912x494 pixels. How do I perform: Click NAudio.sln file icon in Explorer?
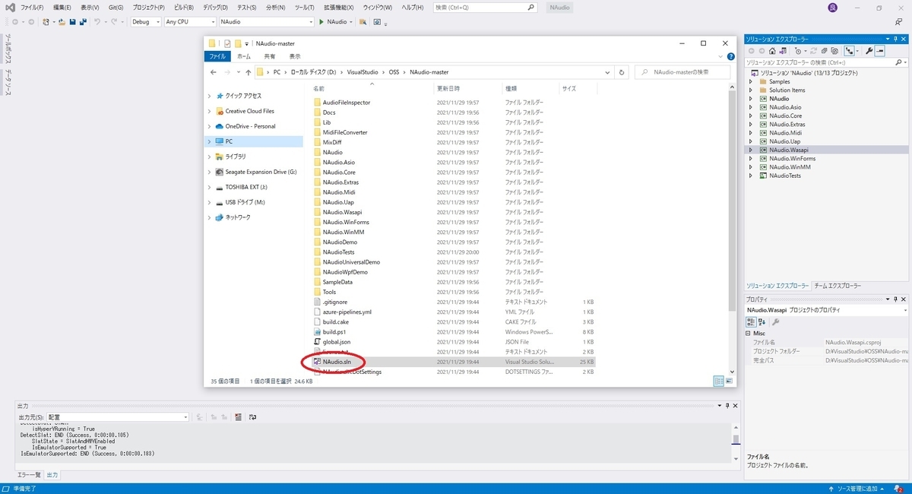point(318,362)
